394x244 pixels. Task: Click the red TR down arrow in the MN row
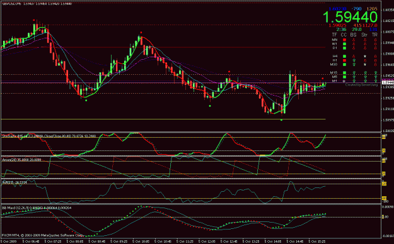pyautogui.click(x=376, y=40)
